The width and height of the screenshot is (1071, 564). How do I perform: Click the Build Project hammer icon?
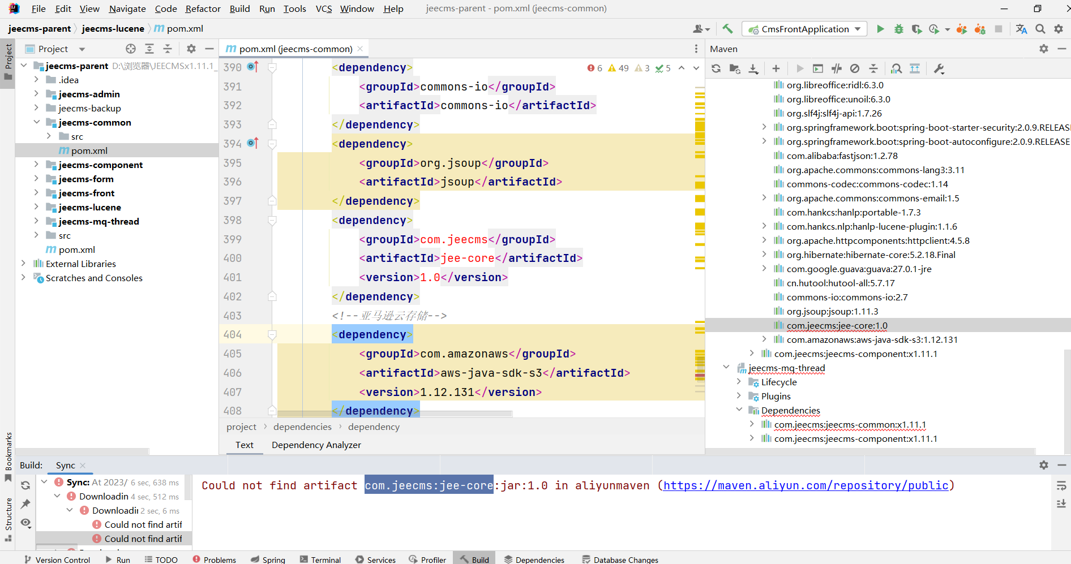click(728, 29)
